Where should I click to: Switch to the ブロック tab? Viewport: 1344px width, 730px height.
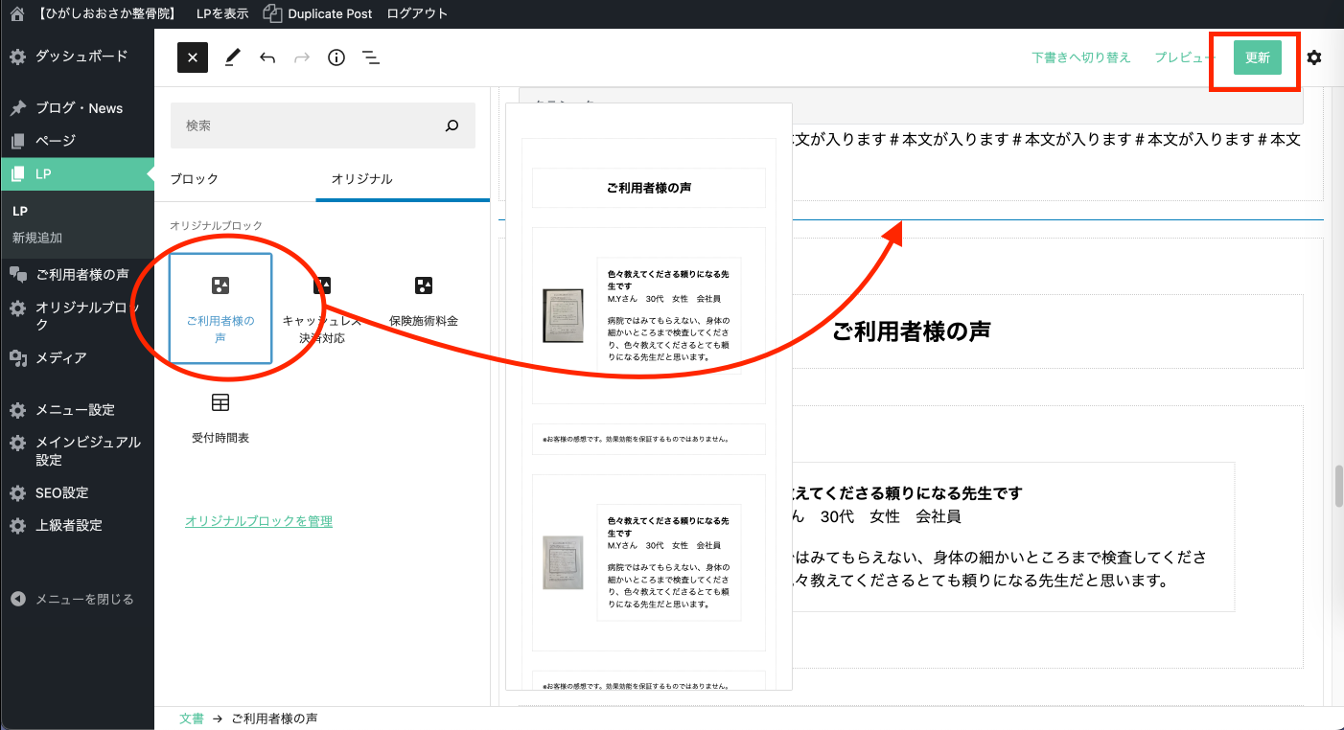click(195, 179)
